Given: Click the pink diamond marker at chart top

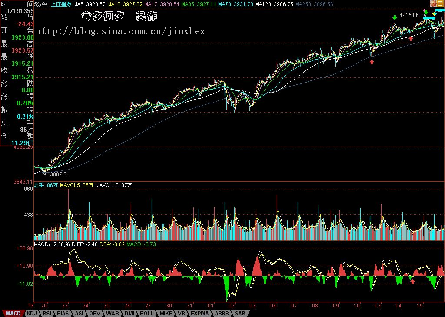Looking at the screenshot, I should [x=425, y=10].
